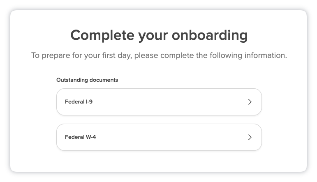Choose the first outstanding document card

tap(159, 102)
